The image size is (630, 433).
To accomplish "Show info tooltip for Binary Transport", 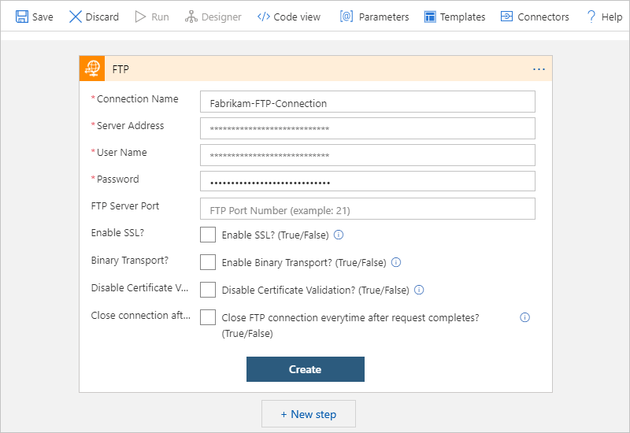I will pyautogui.click(x=397, y=262).
